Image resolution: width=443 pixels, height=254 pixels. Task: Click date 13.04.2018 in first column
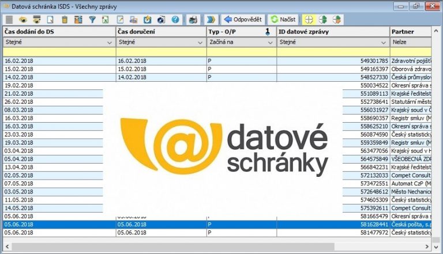pyautogui.click(x=18, y=167)
